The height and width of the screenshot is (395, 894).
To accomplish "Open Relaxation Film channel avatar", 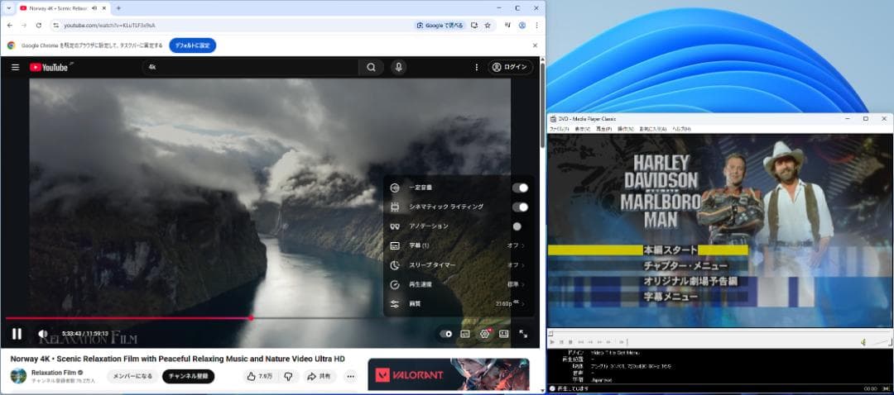I will 18,376.
